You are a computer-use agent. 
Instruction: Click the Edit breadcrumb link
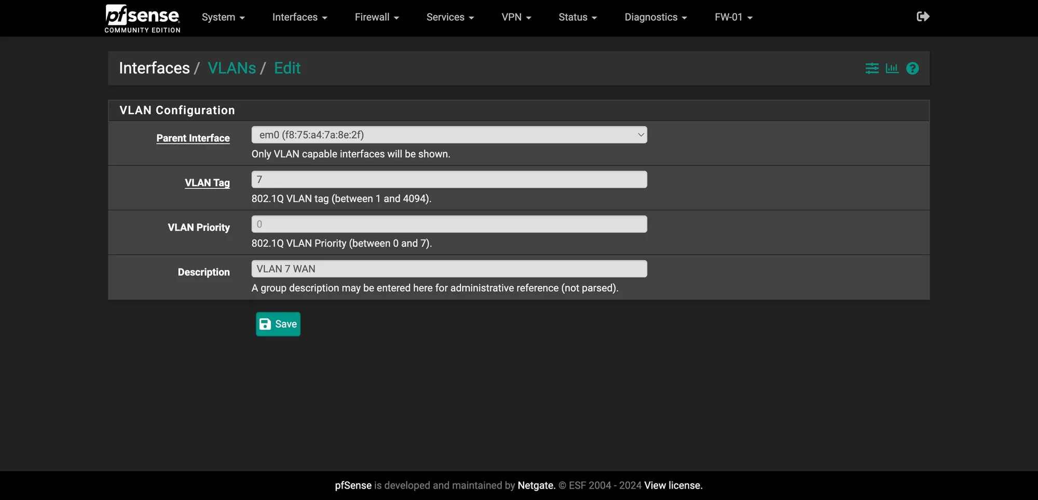[x=288, y=68]
